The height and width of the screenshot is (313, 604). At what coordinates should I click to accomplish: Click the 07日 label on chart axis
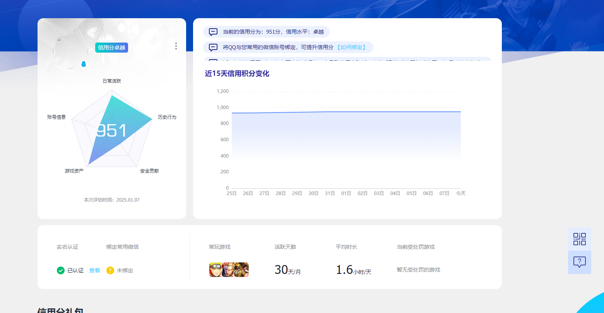pos(444,193)
